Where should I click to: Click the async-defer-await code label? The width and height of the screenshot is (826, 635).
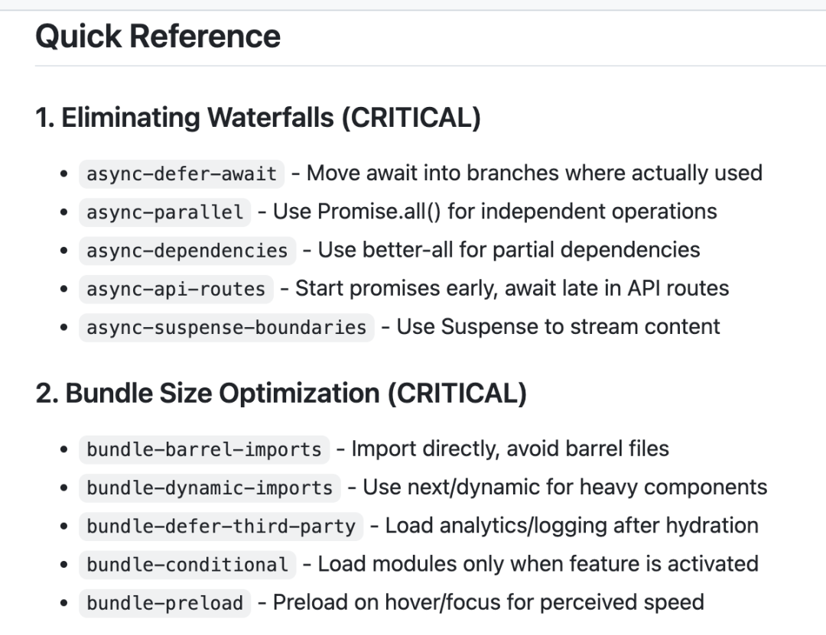pyautogui.click(x=181, y=173)
